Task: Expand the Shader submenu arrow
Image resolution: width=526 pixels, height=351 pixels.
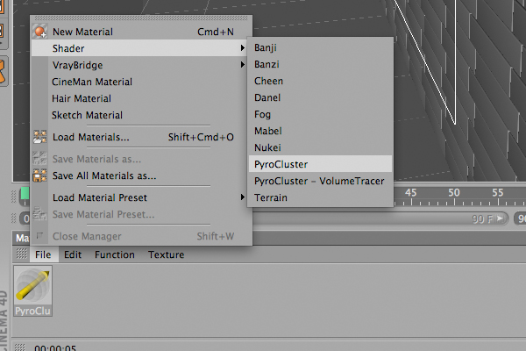Action: [x=242, y=48]
